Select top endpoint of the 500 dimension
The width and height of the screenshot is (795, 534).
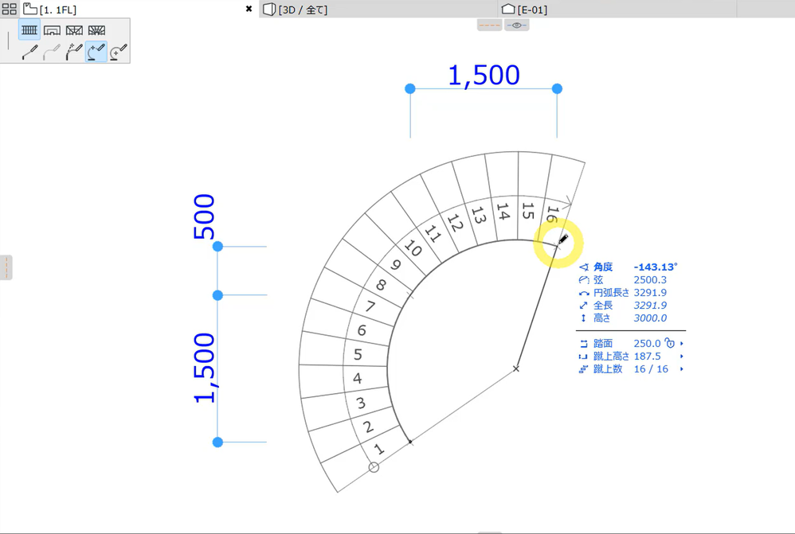(x=217, y=246)
